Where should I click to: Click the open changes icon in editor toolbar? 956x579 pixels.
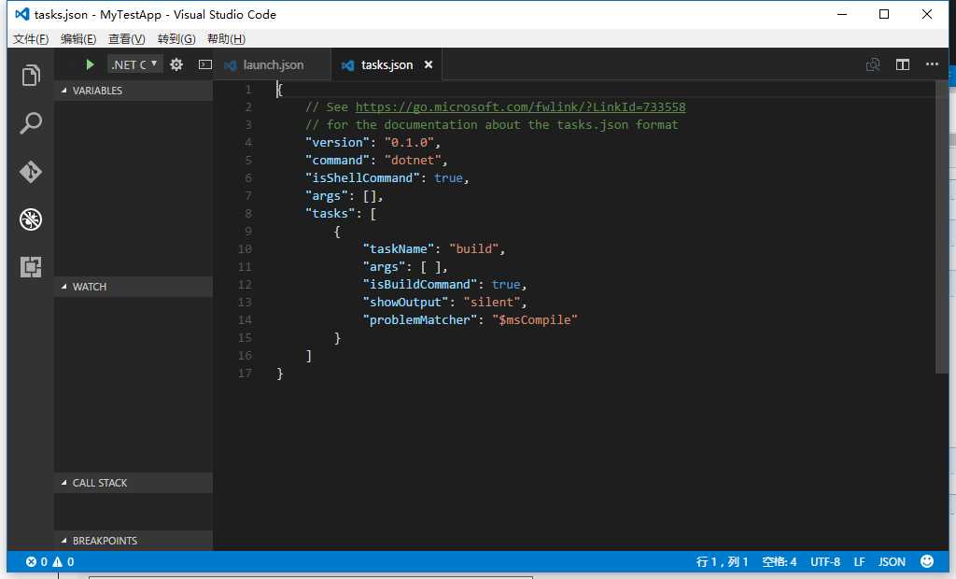(873, 64)
